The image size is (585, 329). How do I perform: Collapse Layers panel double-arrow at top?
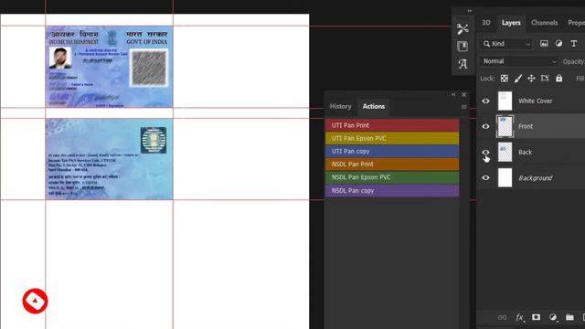coord(469,11)
